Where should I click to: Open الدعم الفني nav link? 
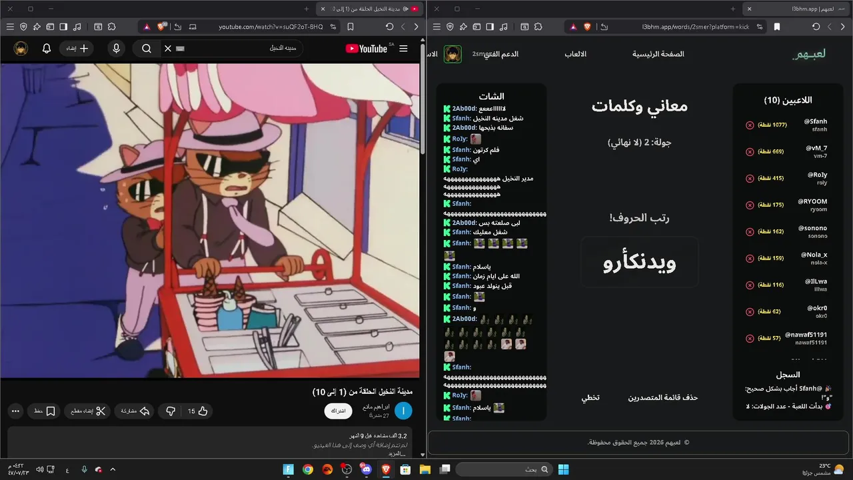tap(500, 54)
